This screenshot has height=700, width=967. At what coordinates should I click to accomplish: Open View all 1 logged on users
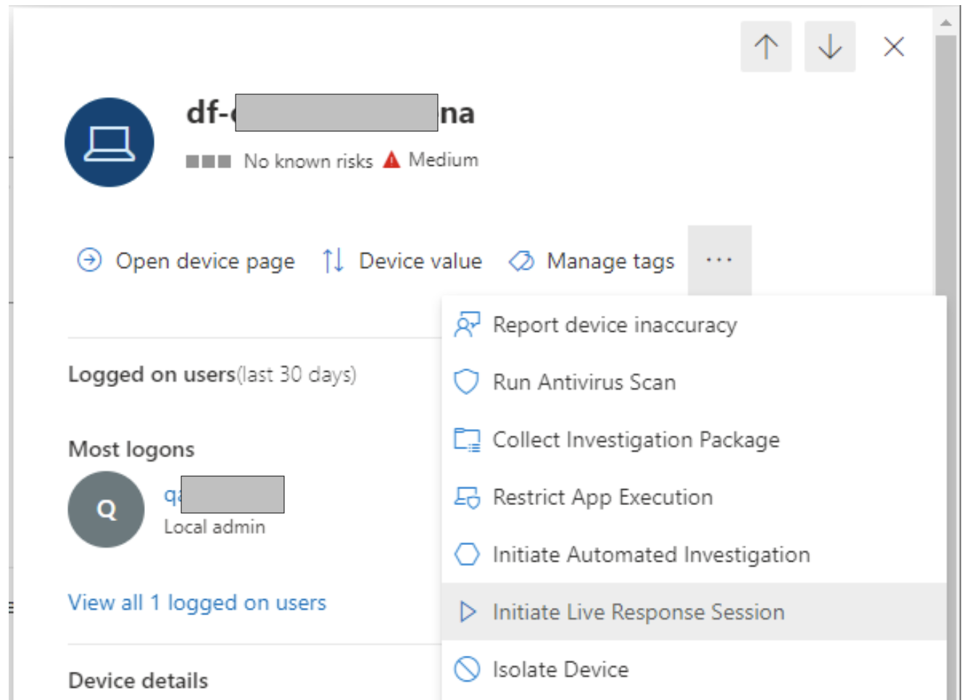197,603
